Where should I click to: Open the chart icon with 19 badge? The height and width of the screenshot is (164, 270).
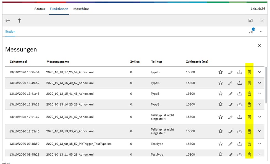pyautogui.click(x=252, y=31)
